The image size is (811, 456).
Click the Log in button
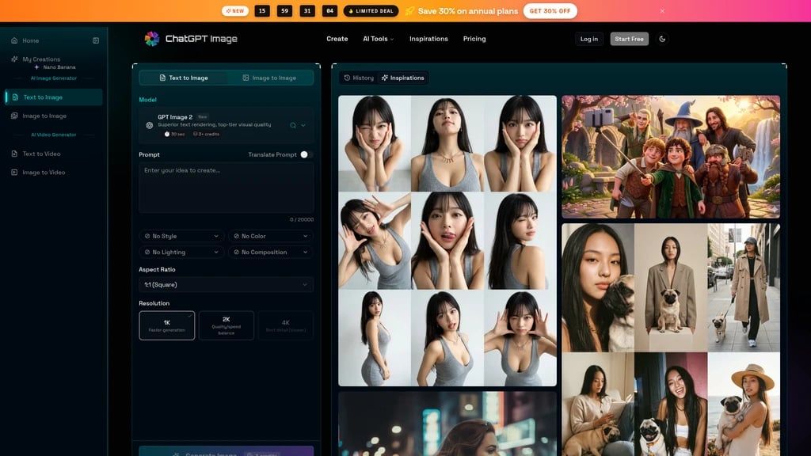[589, 39]
